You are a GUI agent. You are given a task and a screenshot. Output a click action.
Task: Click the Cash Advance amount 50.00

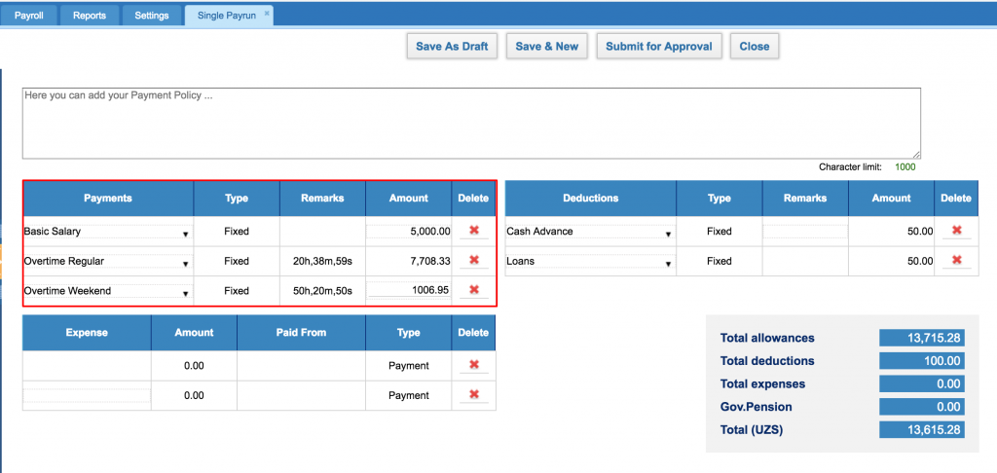coord(921,232)
